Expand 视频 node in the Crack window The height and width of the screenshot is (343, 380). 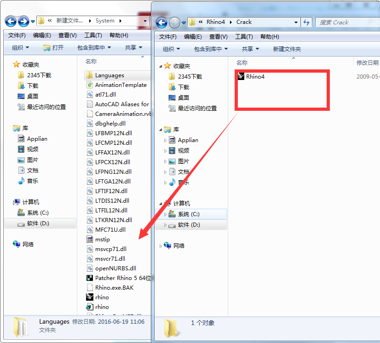[x=165, y=151]
